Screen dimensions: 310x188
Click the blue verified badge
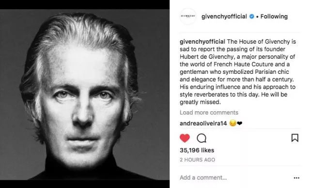click(x=252, y=16)
